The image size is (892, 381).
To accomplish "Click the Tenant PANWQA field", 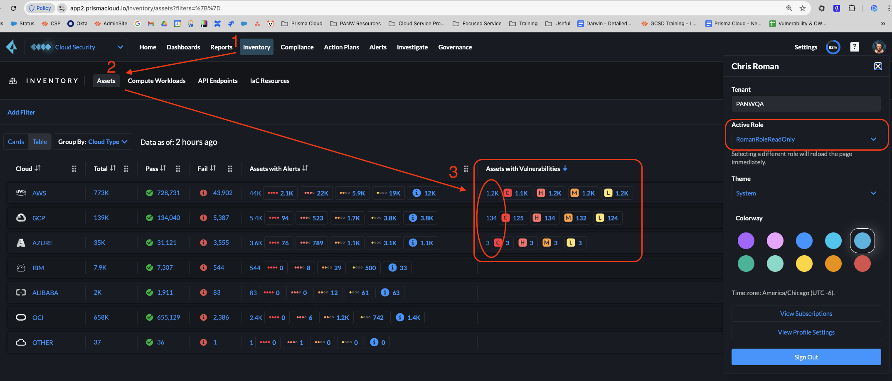I will pos(806,104).
